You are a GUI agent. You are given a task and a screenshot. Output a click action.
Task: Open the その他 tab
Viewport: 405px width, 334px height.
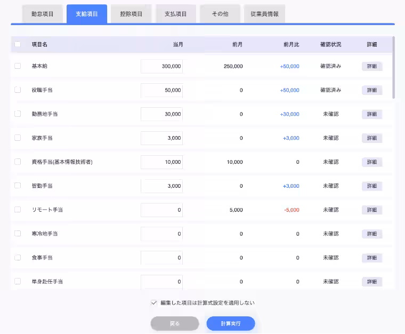[x=220, y=14]
